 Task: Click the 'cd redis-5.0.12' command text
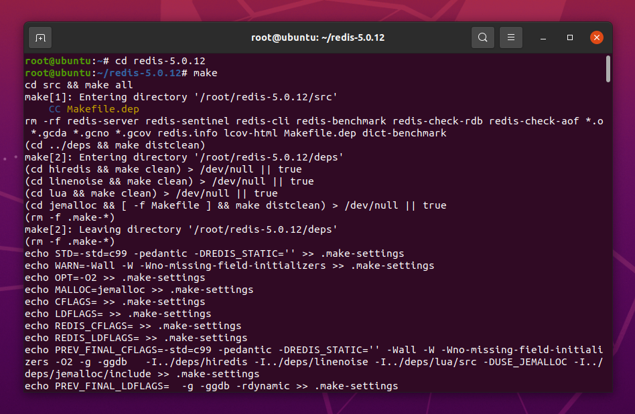[x=160, y=61]
